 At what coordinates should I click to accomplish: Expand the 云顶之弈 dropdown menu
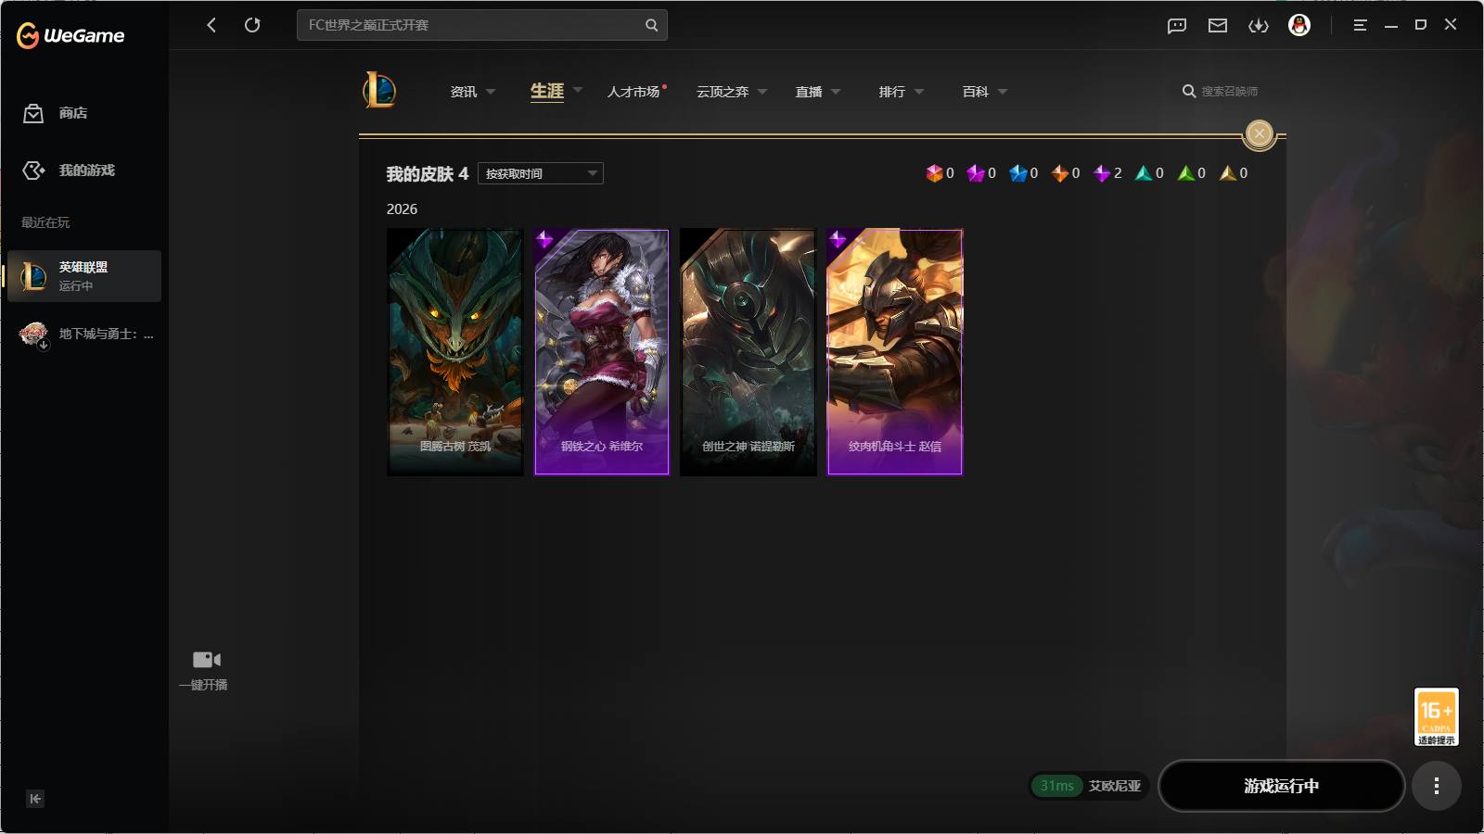(732, 92)
